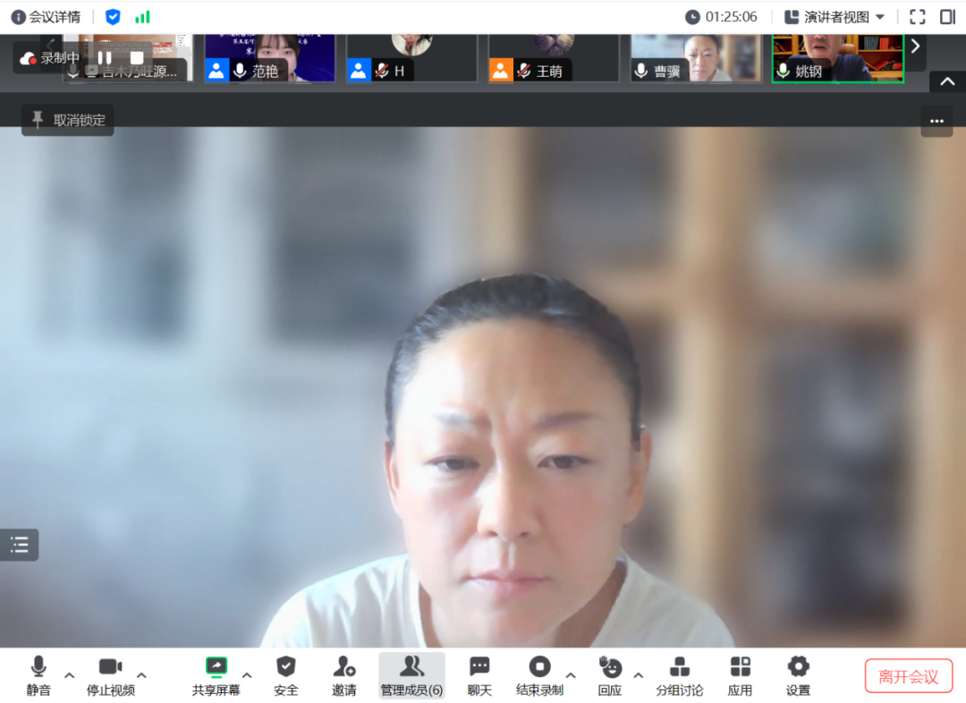The height and width of the screenshot is (703, 966).
Task: Select 王萌 participant thumbnail
Action: point(554,58)
